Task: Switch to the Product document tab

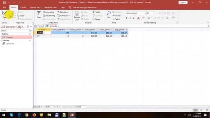Action: pos(39,26)
